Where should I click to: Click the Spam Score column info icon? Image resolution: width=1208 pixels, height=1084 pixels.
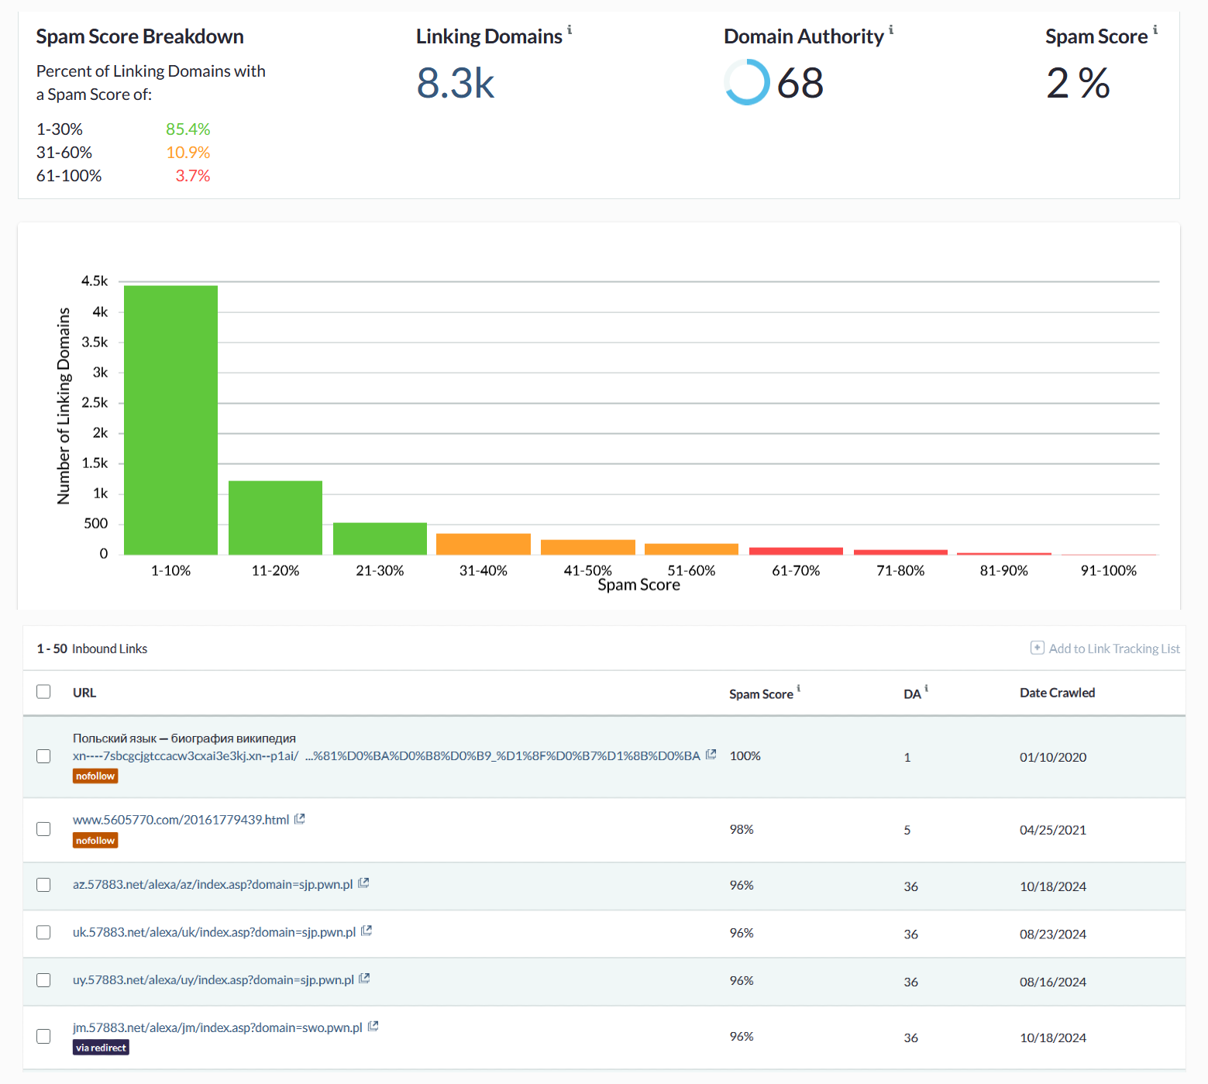tap(799, 688)
